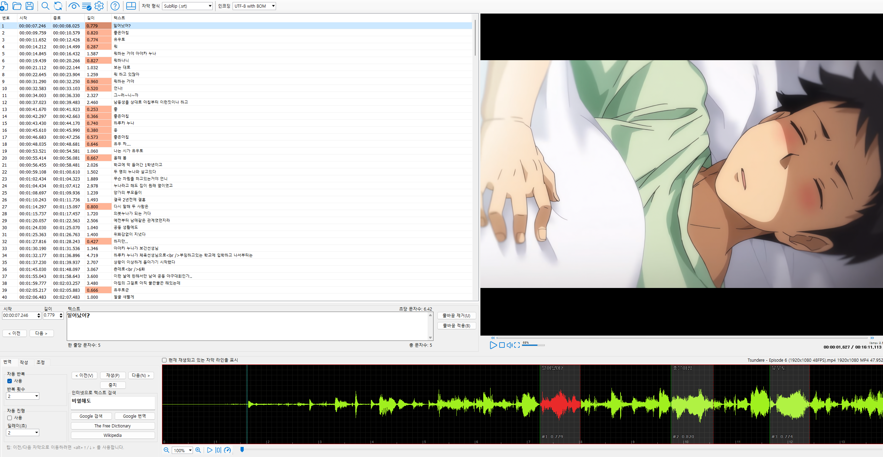Toggle the layout icon in the toolbar
This screenshot has height=457, width=883.
[131, 6]
